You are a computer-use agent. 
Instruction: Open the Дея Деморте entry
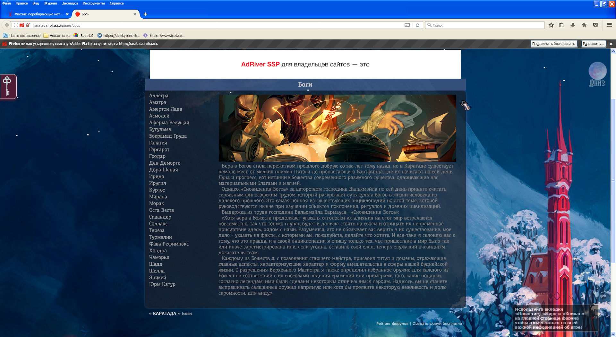(x=165, y=163)
